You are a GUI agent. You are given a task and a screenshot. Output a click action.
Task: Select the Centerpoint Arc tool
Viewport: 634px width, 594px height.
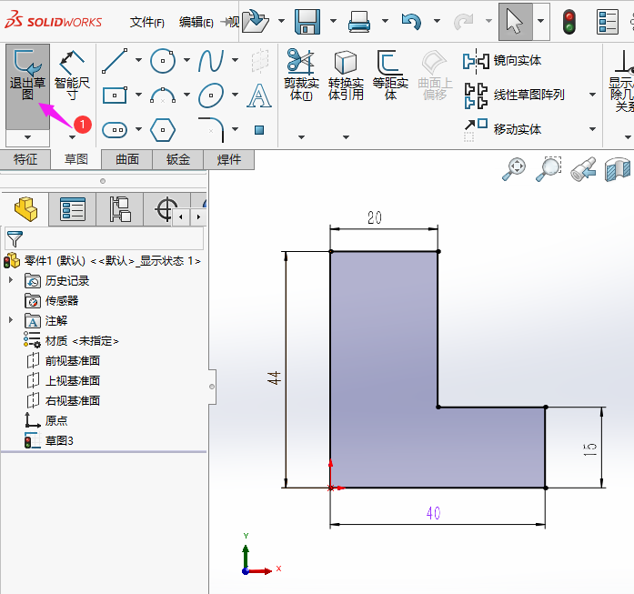[x=163, y=96]
